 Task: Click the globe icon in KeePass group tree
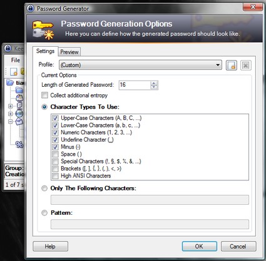[x=19, y=114]
